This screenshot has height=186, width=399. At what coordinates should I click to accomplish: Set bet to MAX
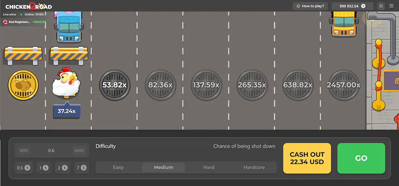point(79,150)
